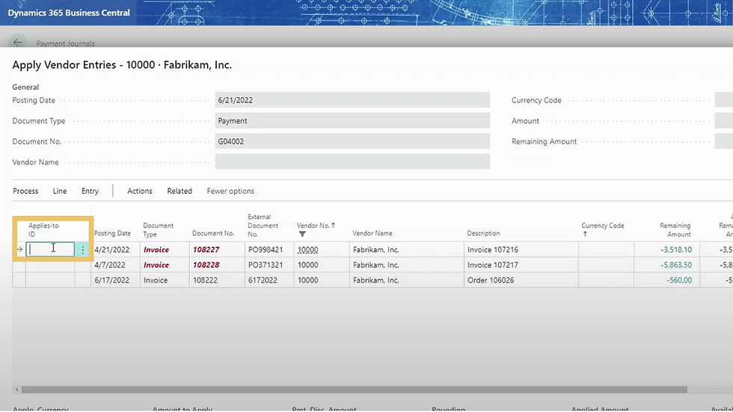The height and width of the screenshot is (412, 733).
Task: Click left arrow on horizontal scrollbar
Action: (16, 390)
